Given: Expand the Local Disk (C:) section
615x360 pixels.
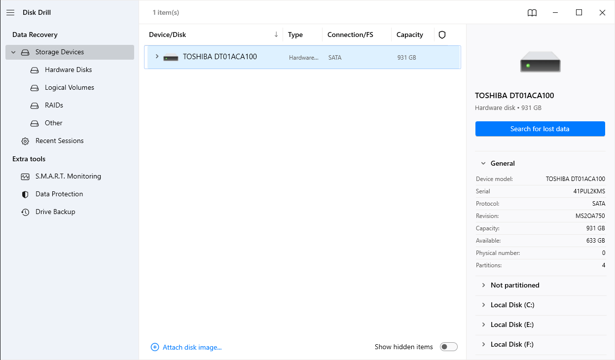Looking at the screenshot, I should coord(483,305).
